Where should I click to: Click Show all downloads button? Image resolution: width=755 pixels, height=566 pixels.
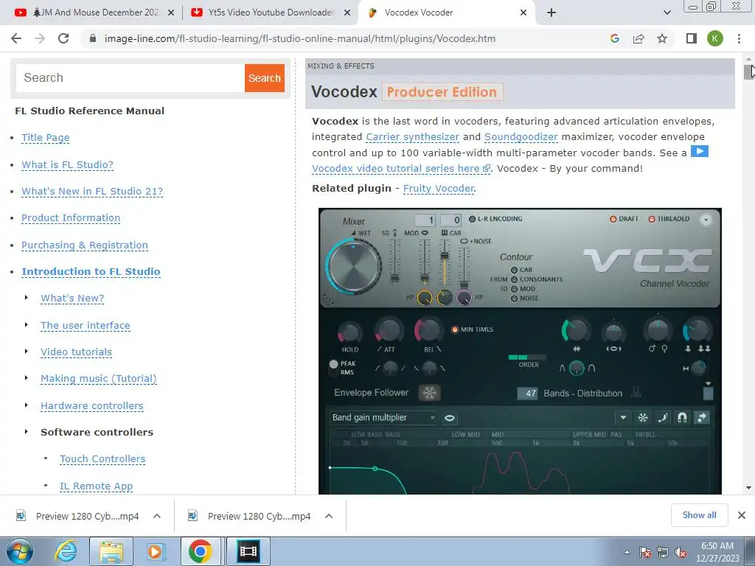pyautogui.click(x=699, y=515)
